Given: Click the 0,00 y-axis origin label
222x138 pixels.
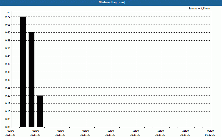Looking at the screenshot, I should [x=7, y=127].
